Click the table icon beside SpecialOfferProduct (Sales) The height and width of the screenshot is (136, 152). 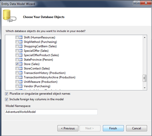[21, 55]
